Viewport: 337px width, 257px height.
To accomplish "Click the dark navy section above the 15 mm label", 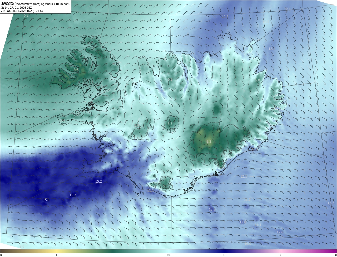I will click(x=225, y=251).
